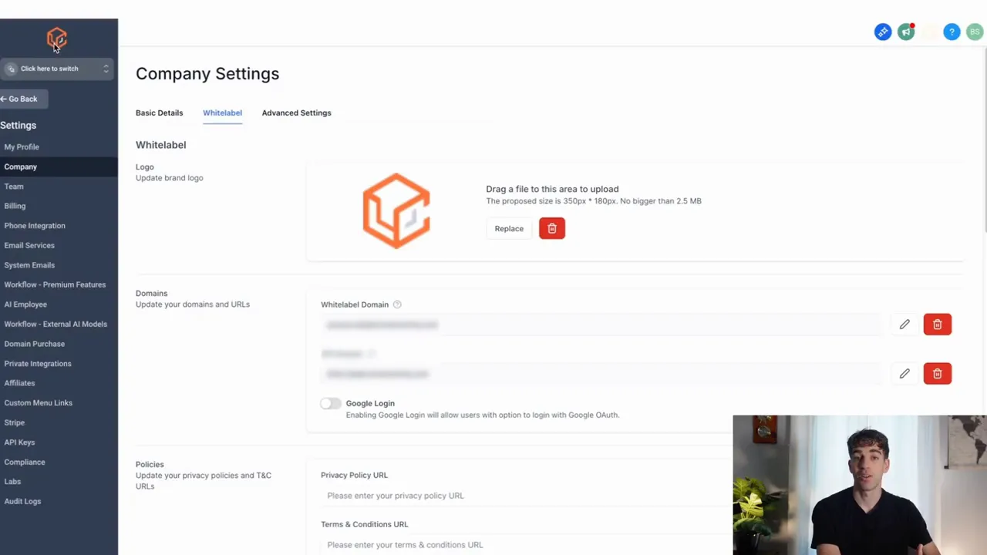Edit the second domain entry pencil icon
The height and width of the screenshot is (555, 987).
point(904,374)
